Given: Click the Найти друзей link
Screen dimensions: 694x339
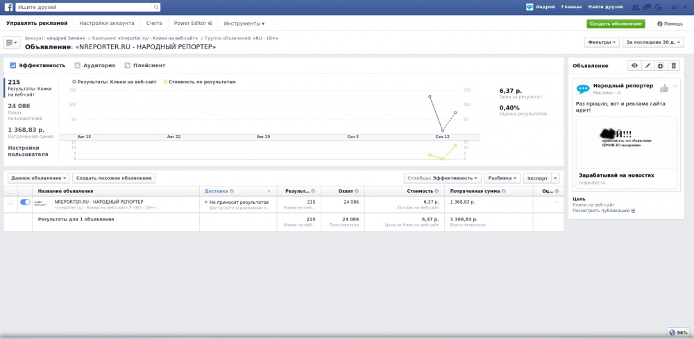Looking at the screenshot, I should (605, 7).
